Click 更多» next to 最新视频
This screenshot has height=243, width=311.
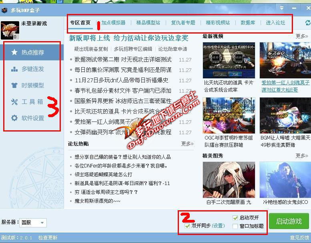(x=302, y=36)
